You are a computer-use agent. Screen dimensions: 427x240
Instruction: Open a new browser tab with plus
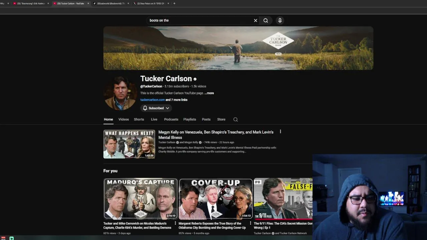click(174, 3)
